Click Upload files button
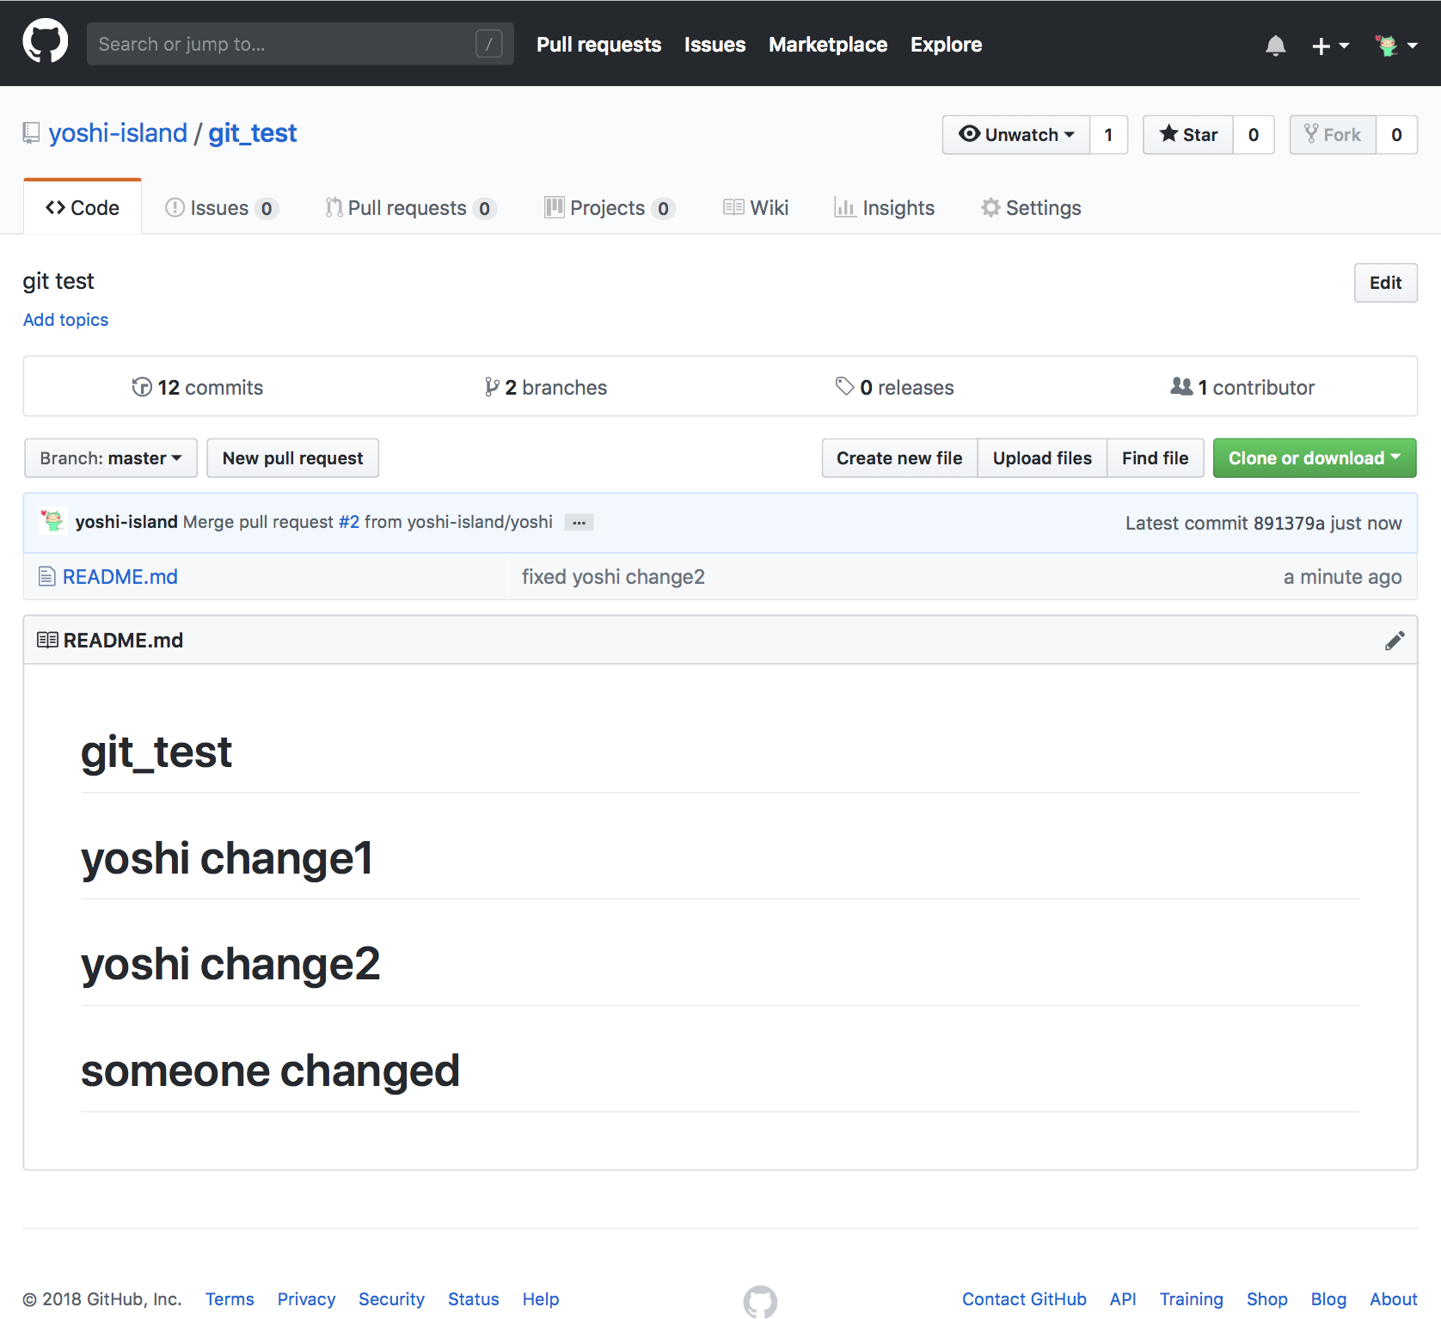 [1042, 458]
